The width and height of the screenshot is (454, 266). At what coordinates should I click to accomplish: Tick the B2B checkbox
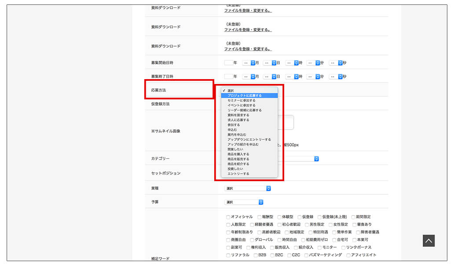(x=255, y=255)
